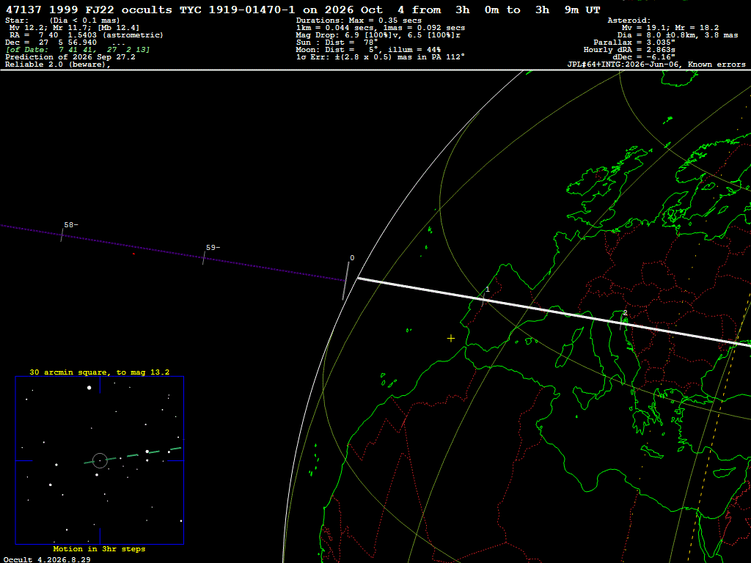Click the thick white occultation shadow path
751x563 pixels.
554,311
